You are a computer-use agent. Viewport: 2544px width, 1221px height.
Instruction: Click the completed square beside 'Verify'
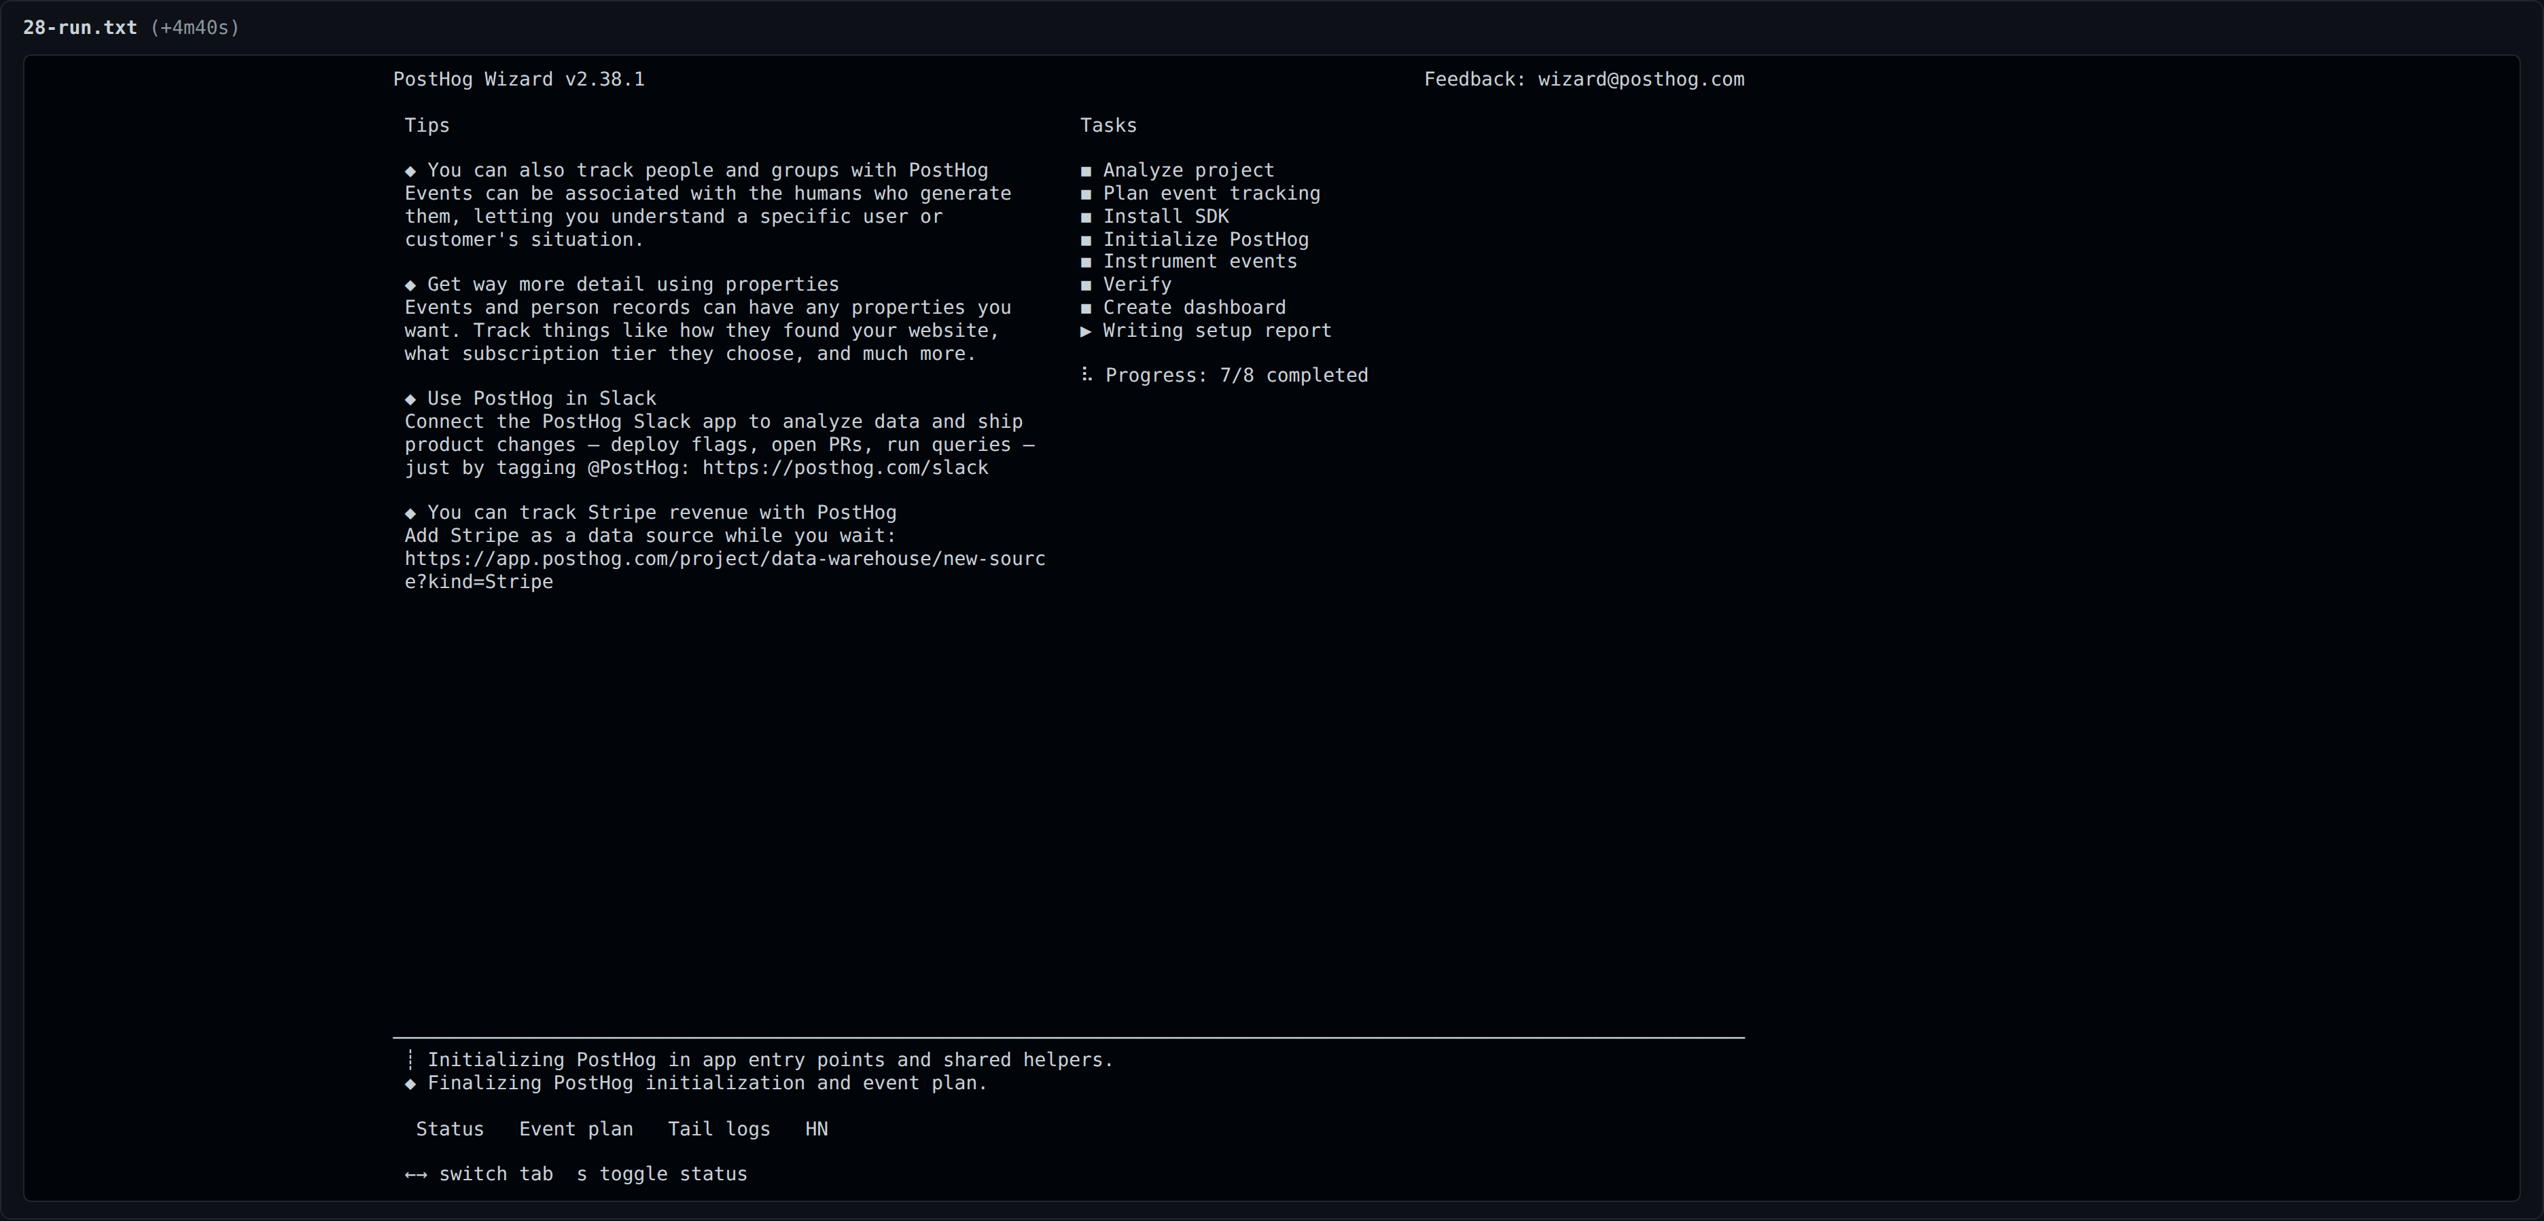[x=1086, y=285]
